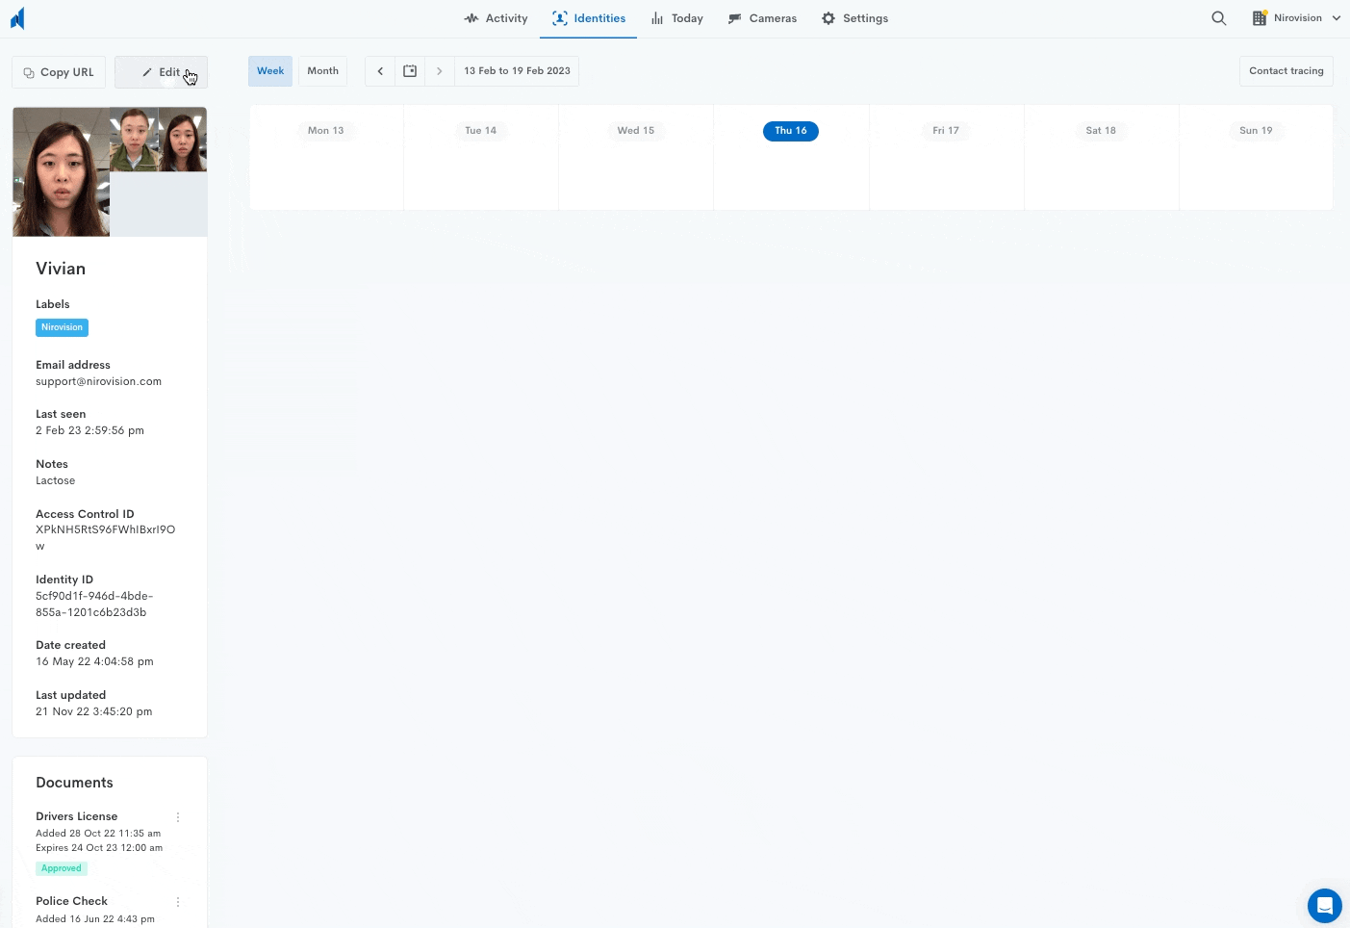Viewport: 1350px width, 928px height.
Task: Open Police Check options menu
Action: 178,902
